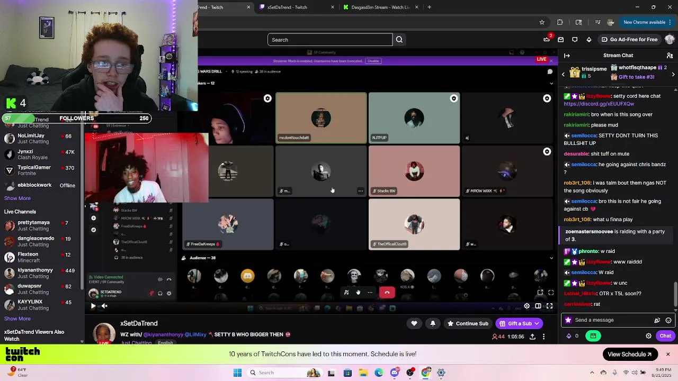Viewport: 678px width, 381px height.
Task: Open prettytamaya live channel
Action: (x=41, y=226)
